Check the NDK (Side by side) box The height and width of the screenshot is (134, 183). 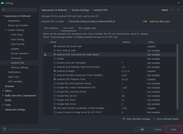pyautogui.click(x=55, y=50)
